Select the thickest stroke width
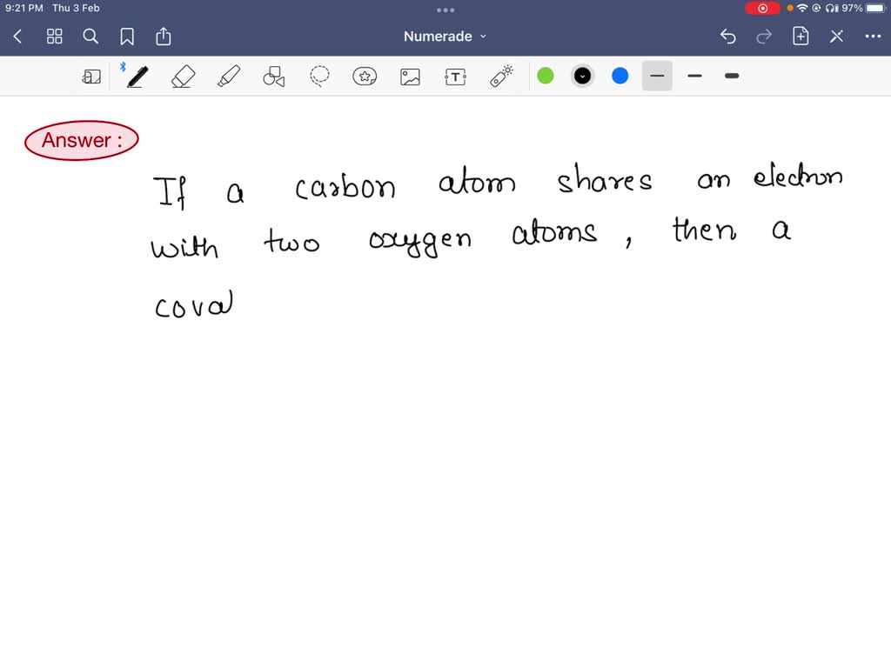Image resolution: width=891 pixels, height=668 pixels. pyautogui.click(x=732, y=77)
